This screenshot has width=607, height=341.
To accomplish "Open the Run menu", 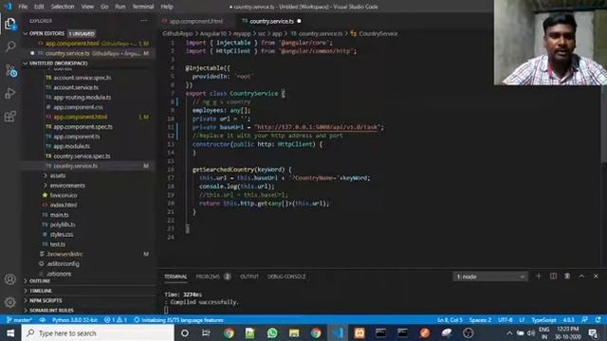I will pyautogui.click(x=120, y=7).
